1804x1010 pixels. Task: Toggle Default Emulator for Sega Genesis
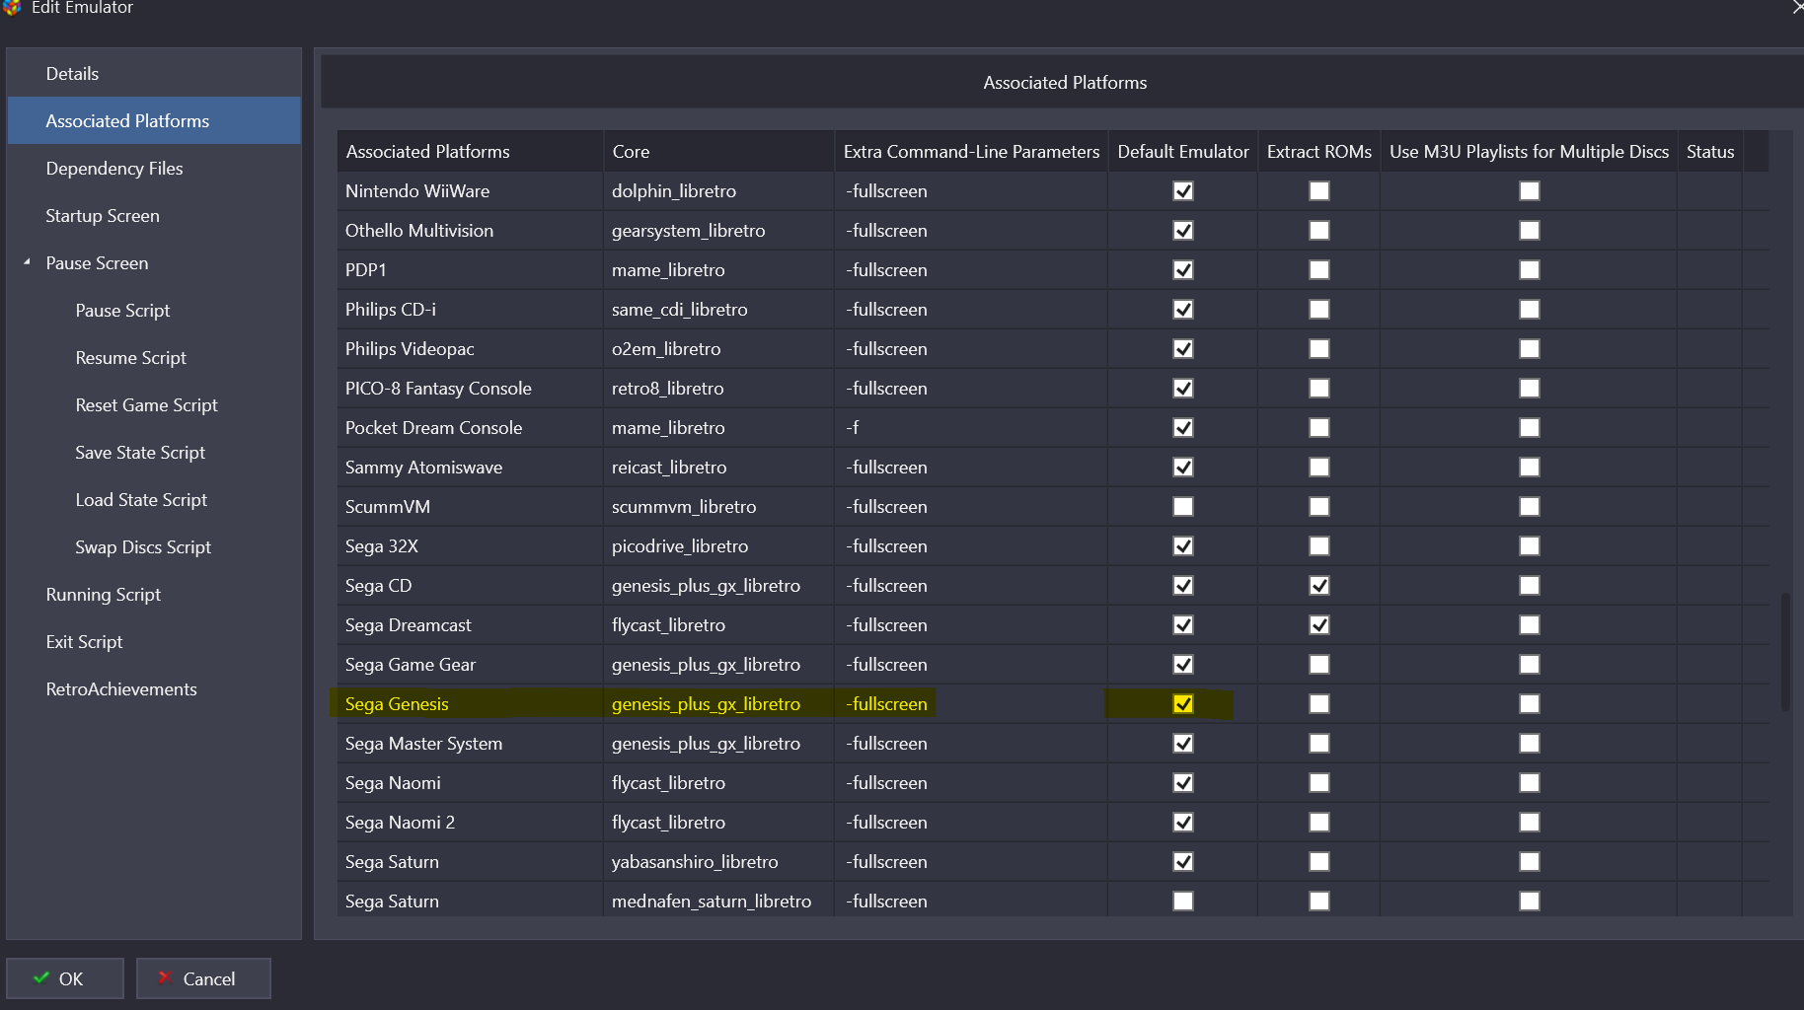coord(1183,704)
